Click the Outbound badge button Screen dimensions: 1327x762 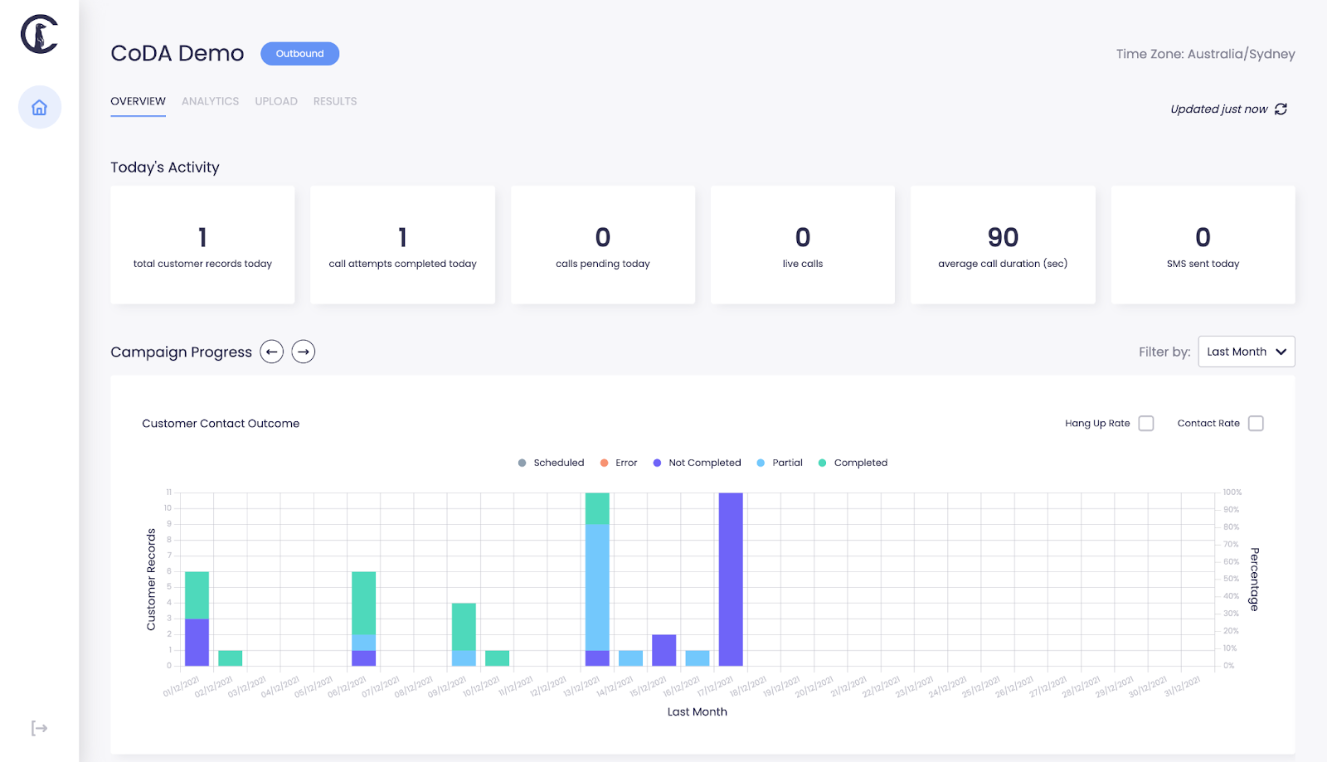coord(299,54)
